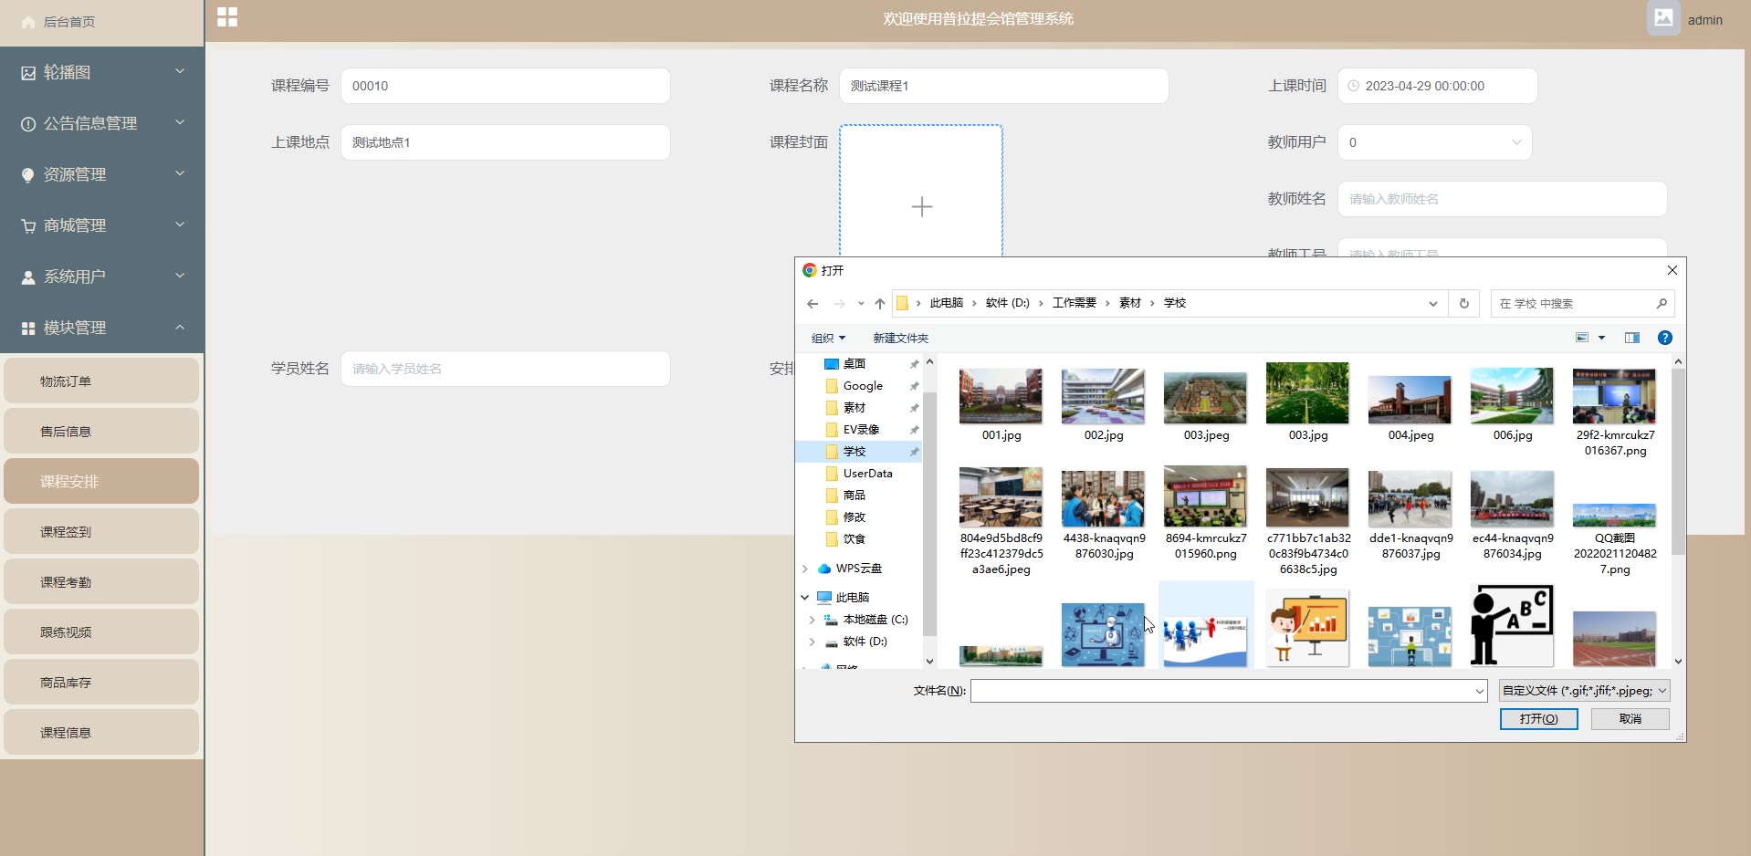Click the admin avatar icon
This screenshot has width=1751, height=856.
1663,18
